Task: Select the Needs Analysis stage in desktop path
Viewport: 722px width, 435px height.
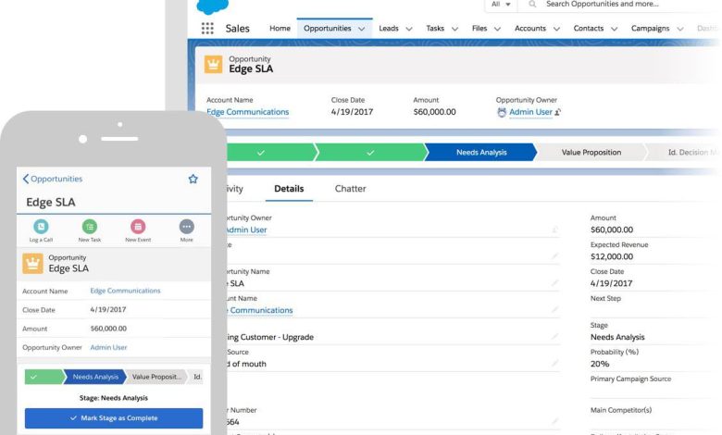Action: coord(481,153)
